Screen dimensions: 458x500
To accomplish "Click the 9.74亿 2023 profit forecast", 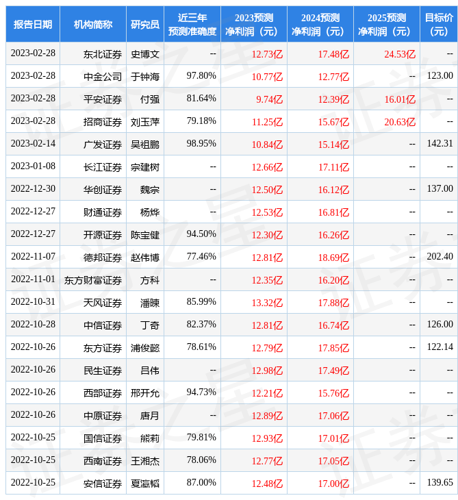I will (269, 99).
